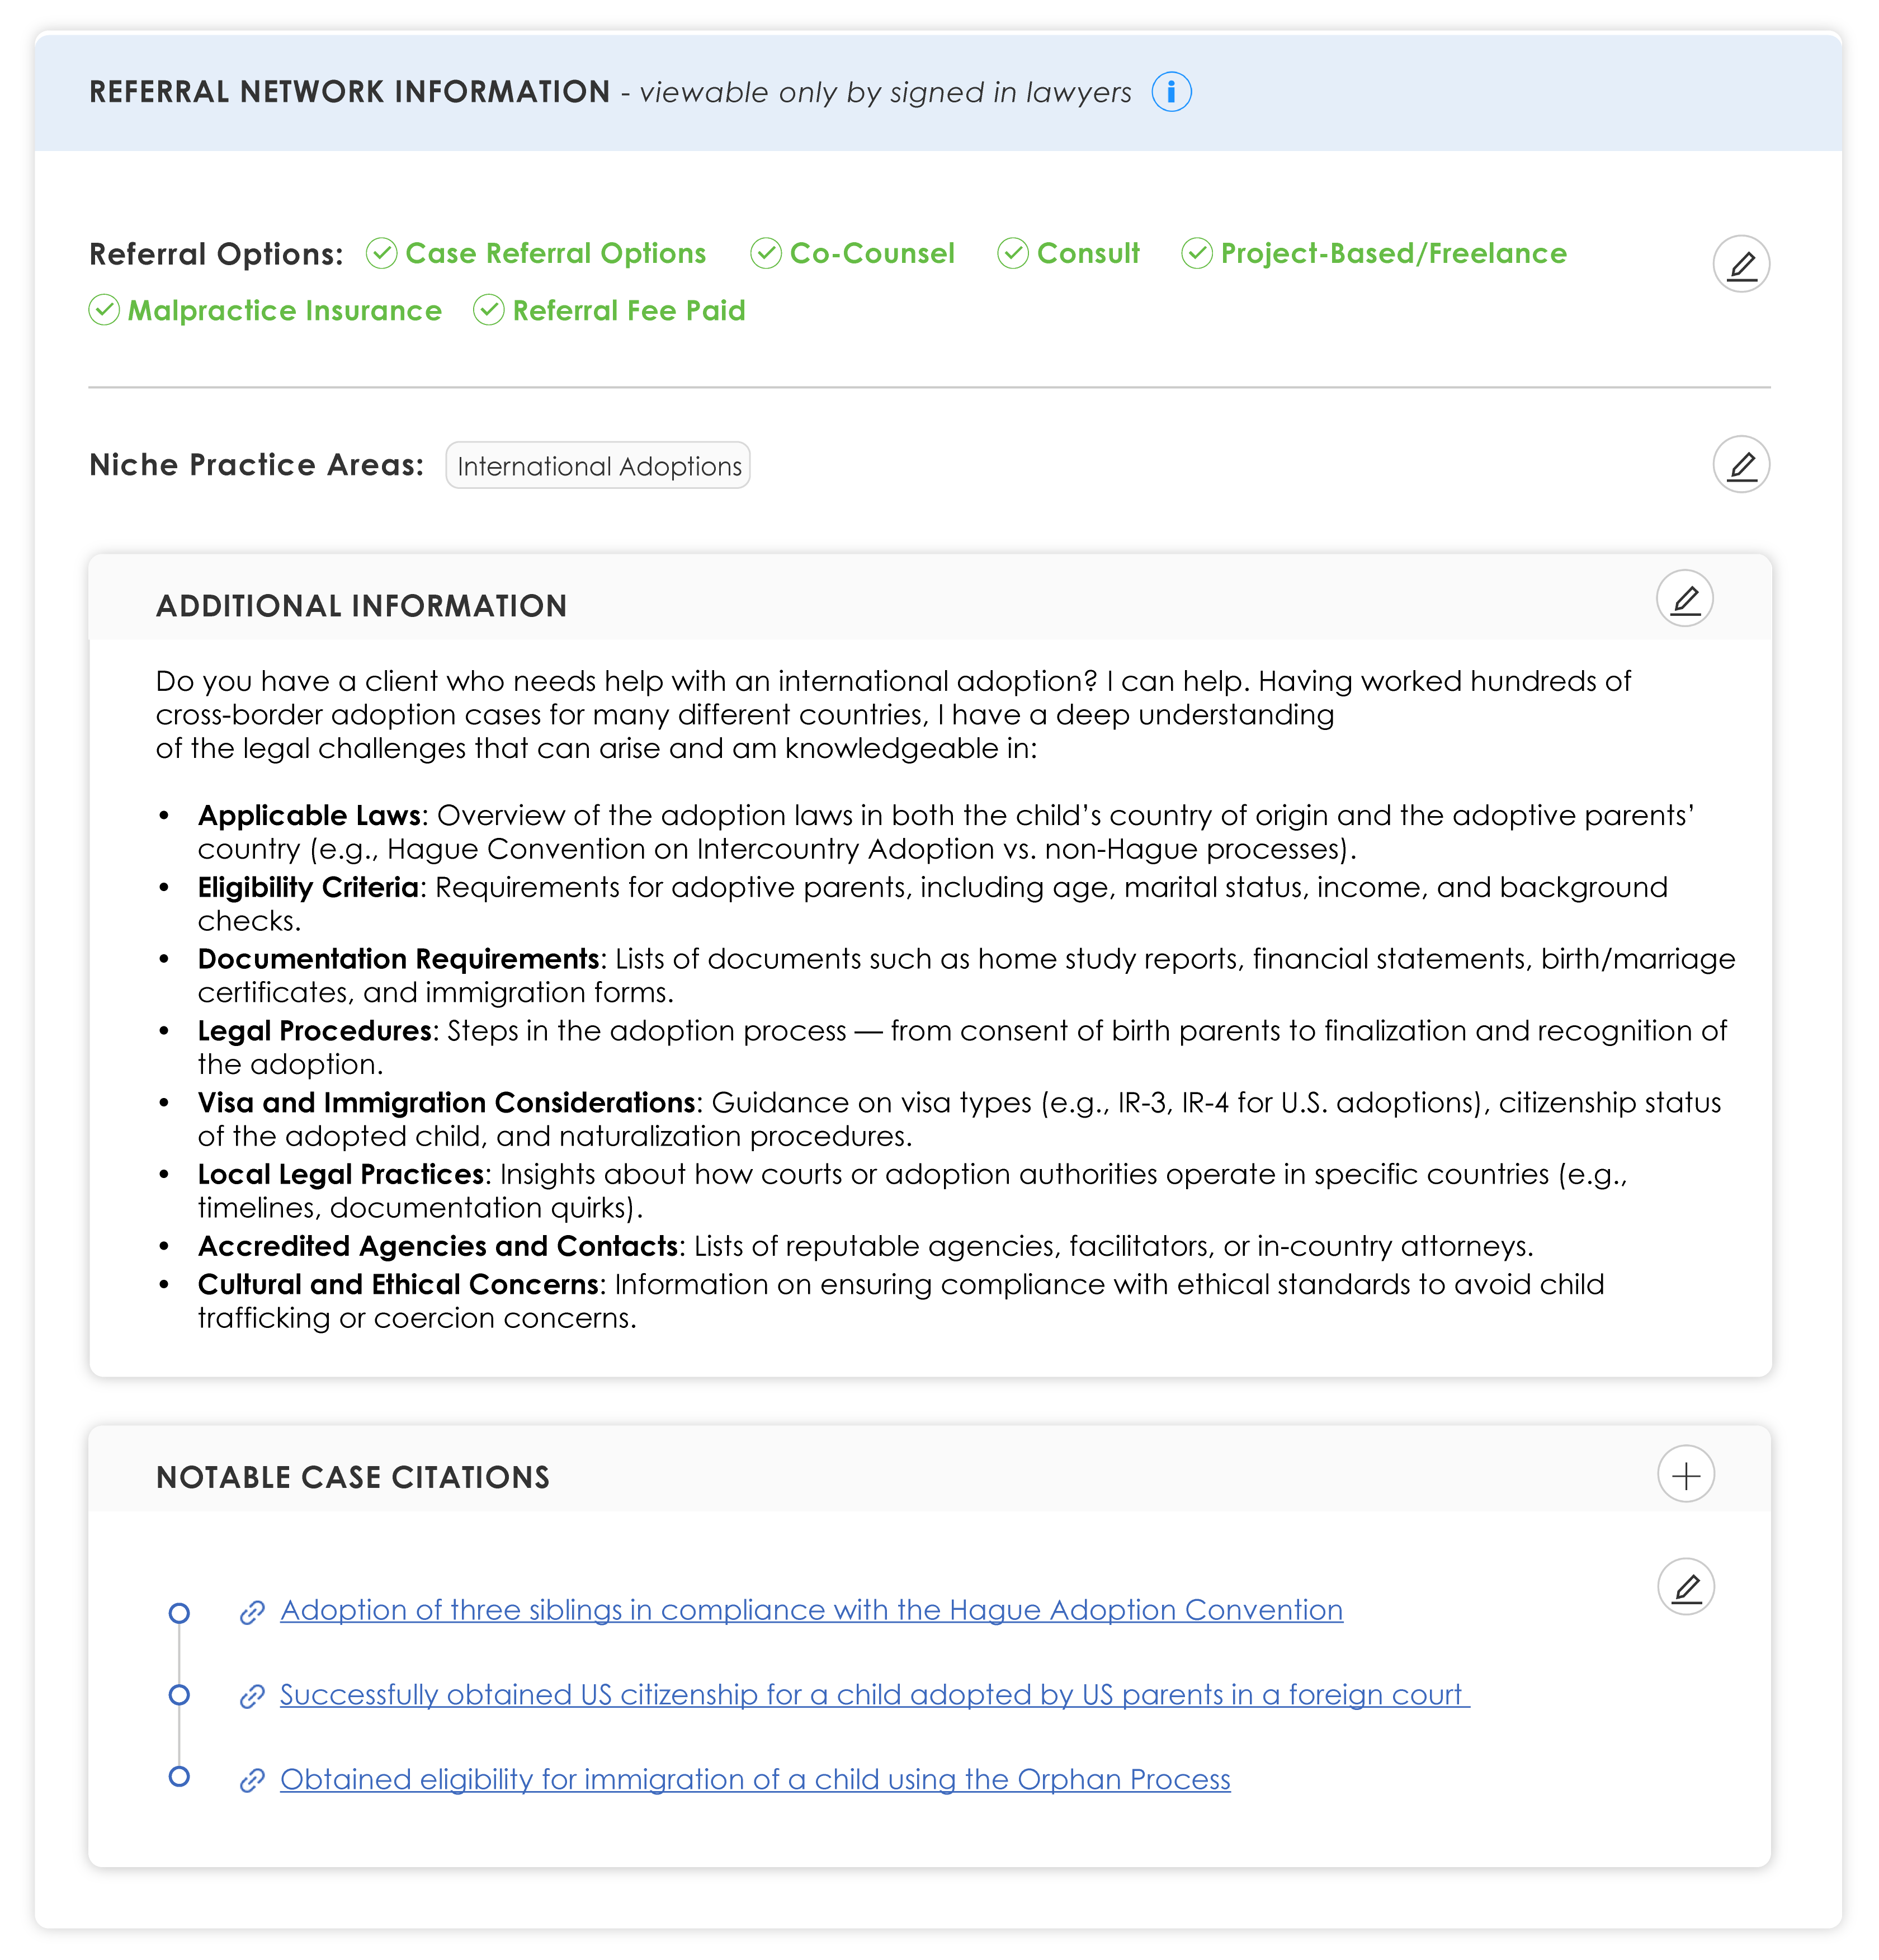Edit Niche Practice Areas with pencil icon

[1741, 464]
